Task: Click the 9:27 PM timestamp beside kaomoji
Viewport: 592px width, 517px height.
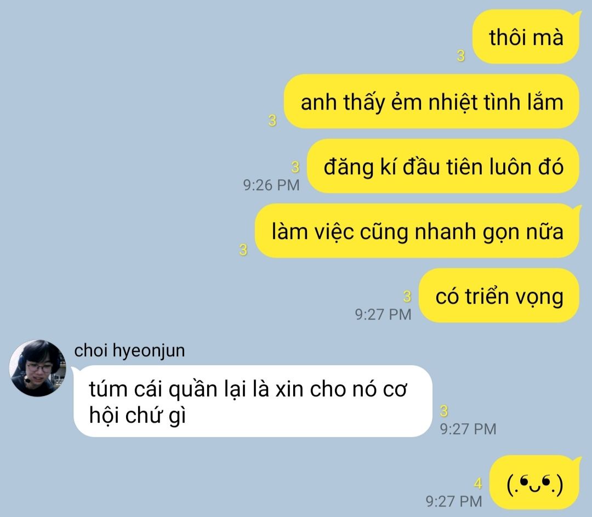Action: coord(454,501)
